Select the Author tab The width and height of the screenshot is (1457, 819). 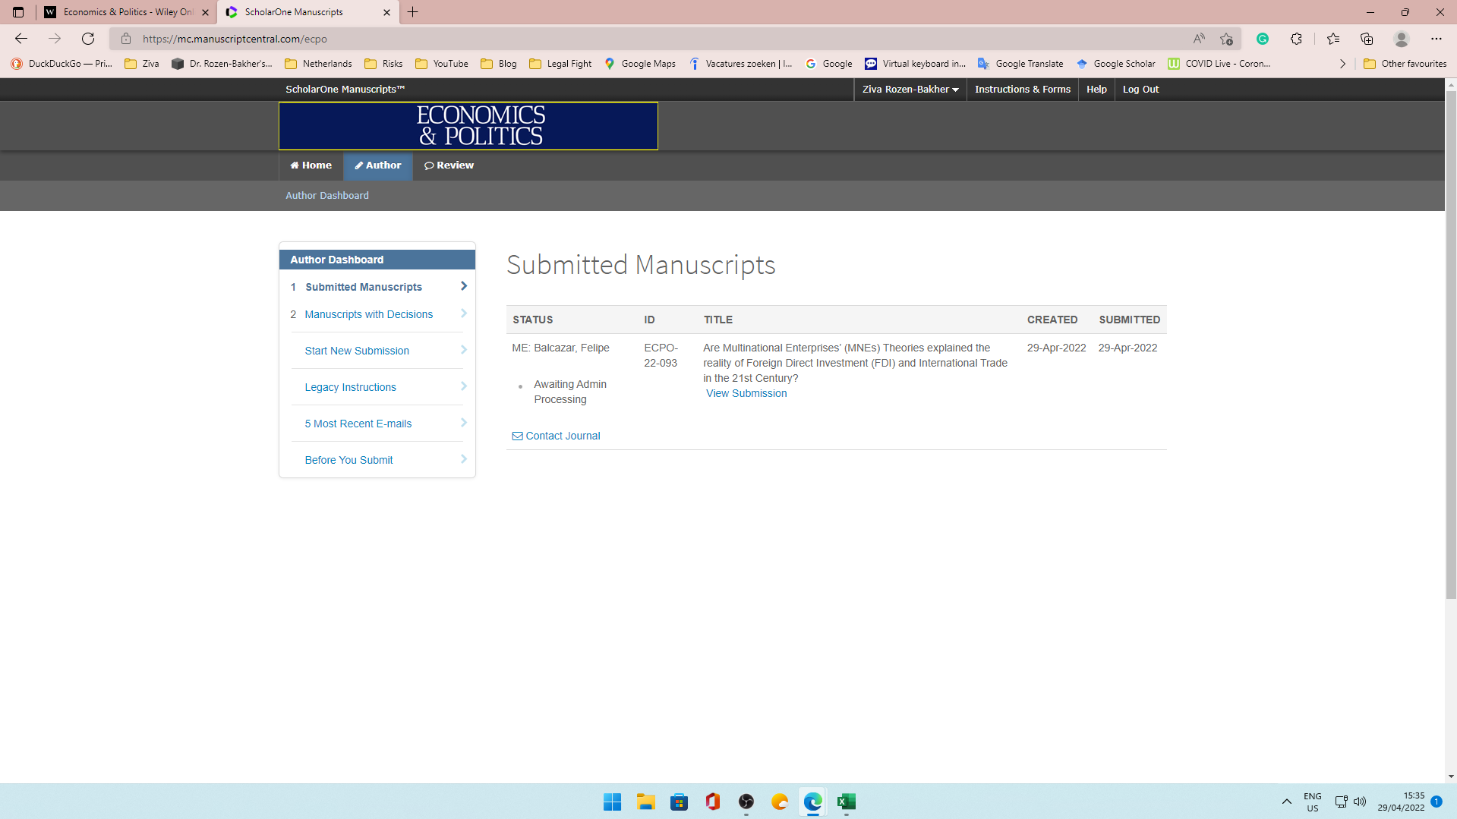click(x=378, y=165)
